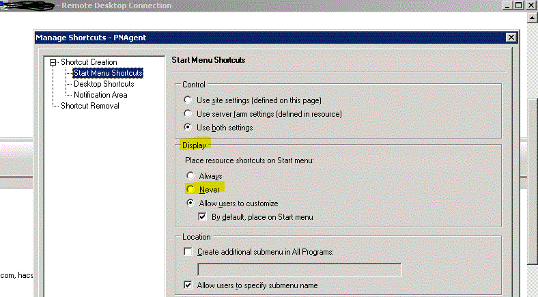Choose 'Always' for Start menu shortcuts

pyautogui.click(x=190, y=175)
